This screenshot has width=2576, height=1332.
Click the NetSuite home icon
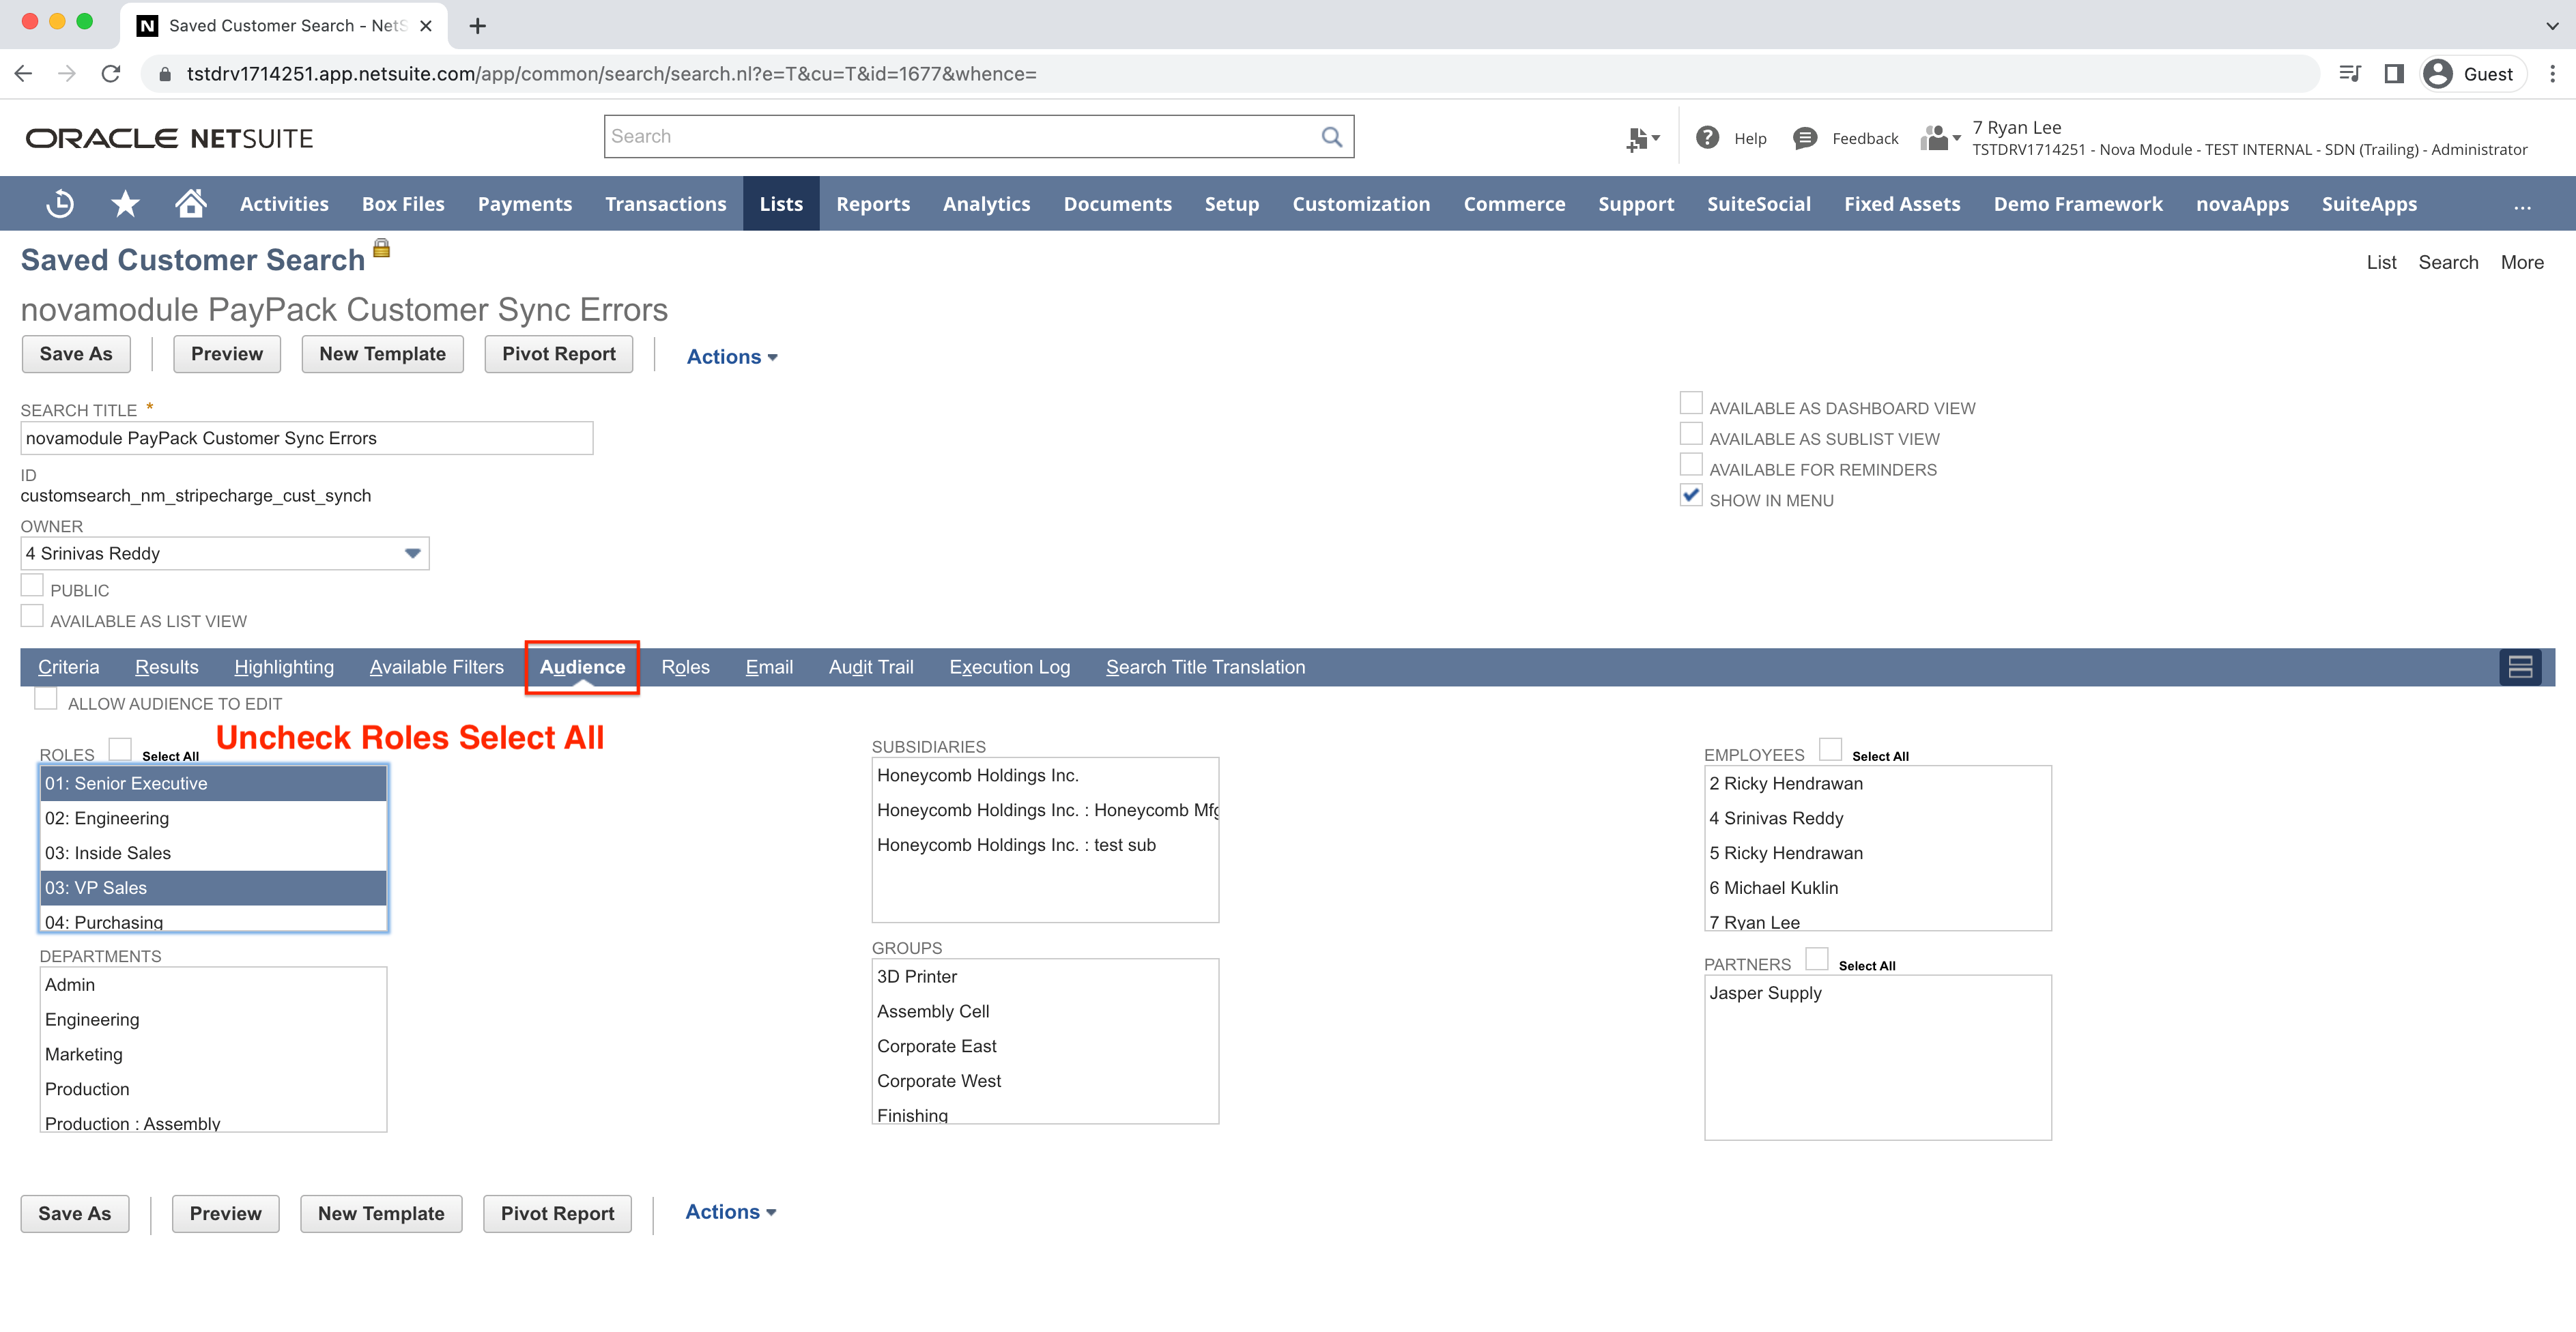(x=189, y=203)
